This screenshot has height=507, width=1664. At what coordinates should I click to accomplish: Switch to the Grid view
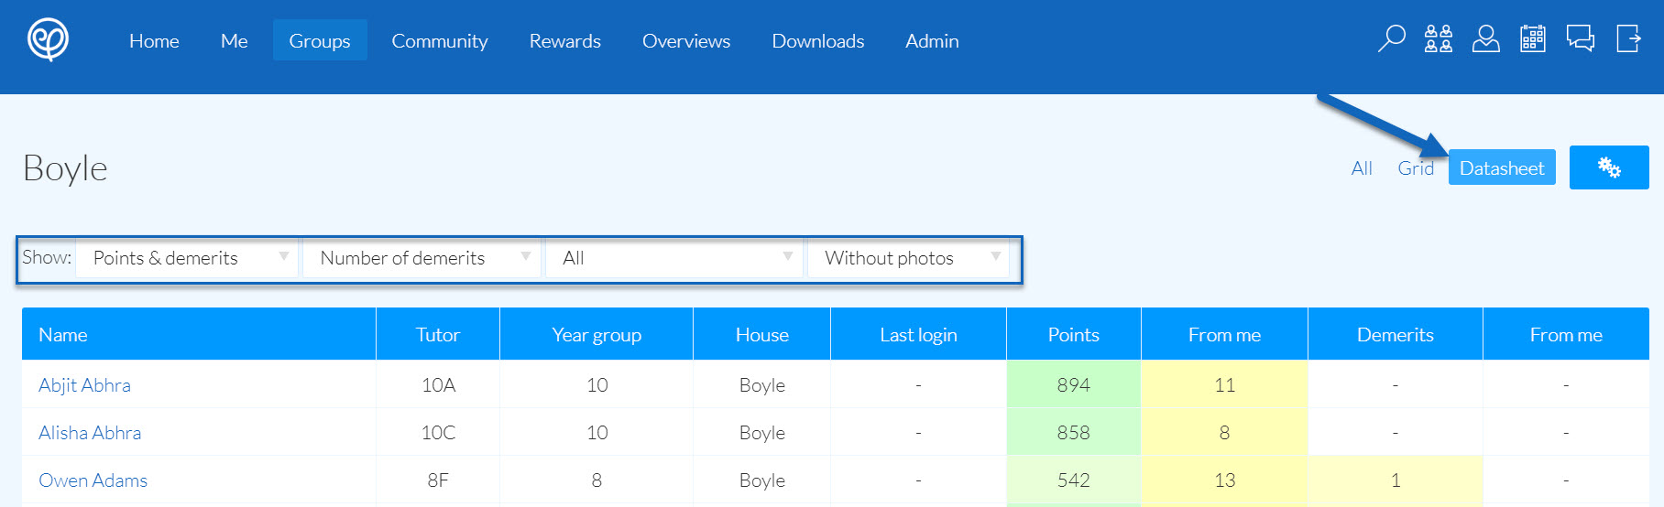[x=1415, y=168]
